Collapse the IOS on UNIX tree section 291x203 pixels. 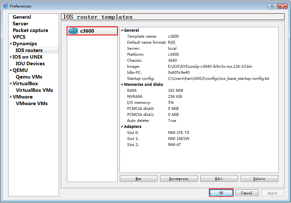(x=10, y=57)
